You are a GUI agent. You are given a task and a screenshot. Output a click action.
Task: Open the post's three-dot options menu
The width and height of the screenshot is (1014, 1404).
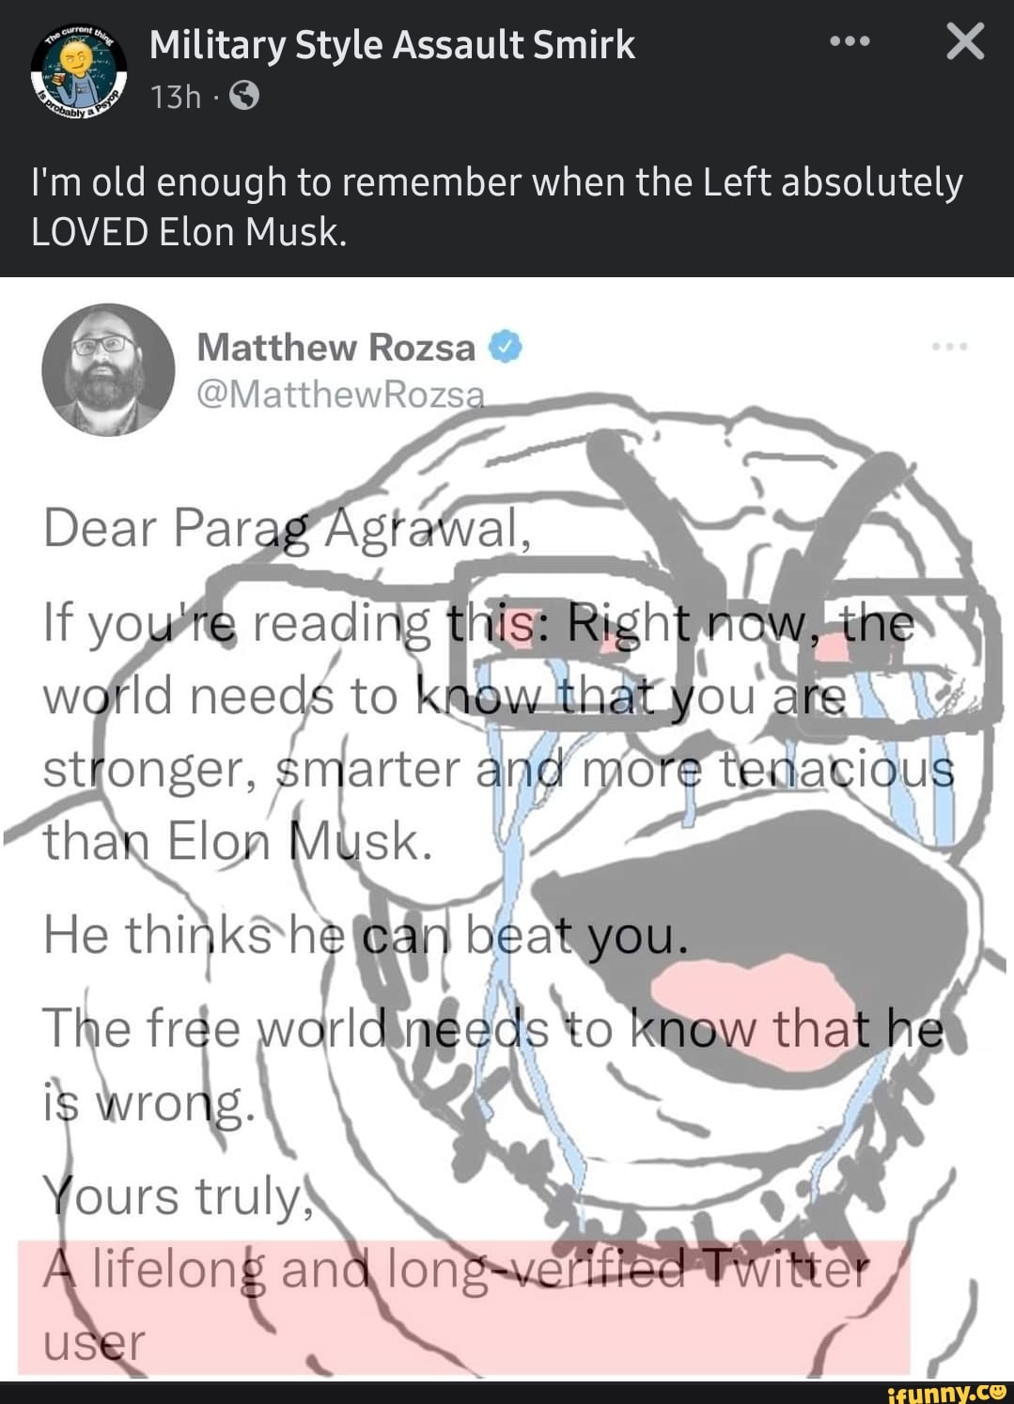[x=850, y=42]
